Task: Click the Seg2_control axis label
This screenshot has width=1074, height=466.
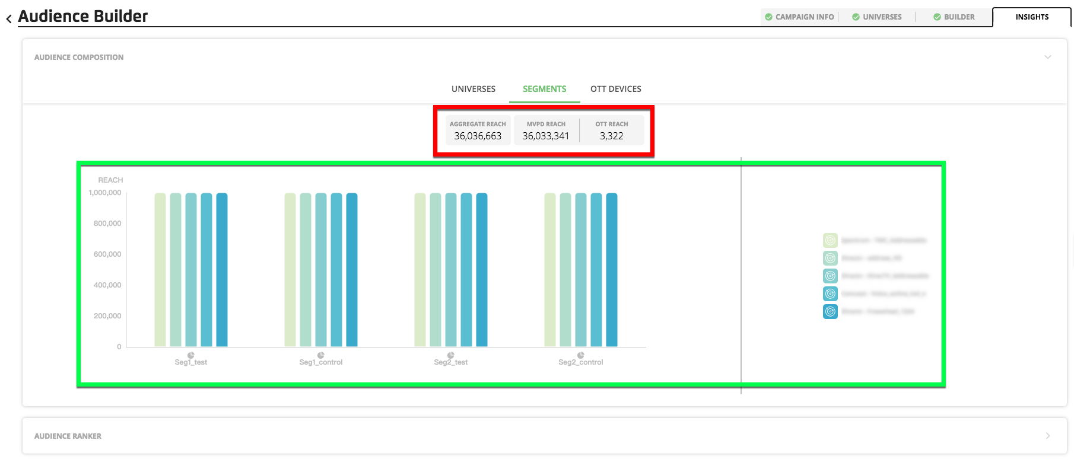Action: [x=581, y=362]
